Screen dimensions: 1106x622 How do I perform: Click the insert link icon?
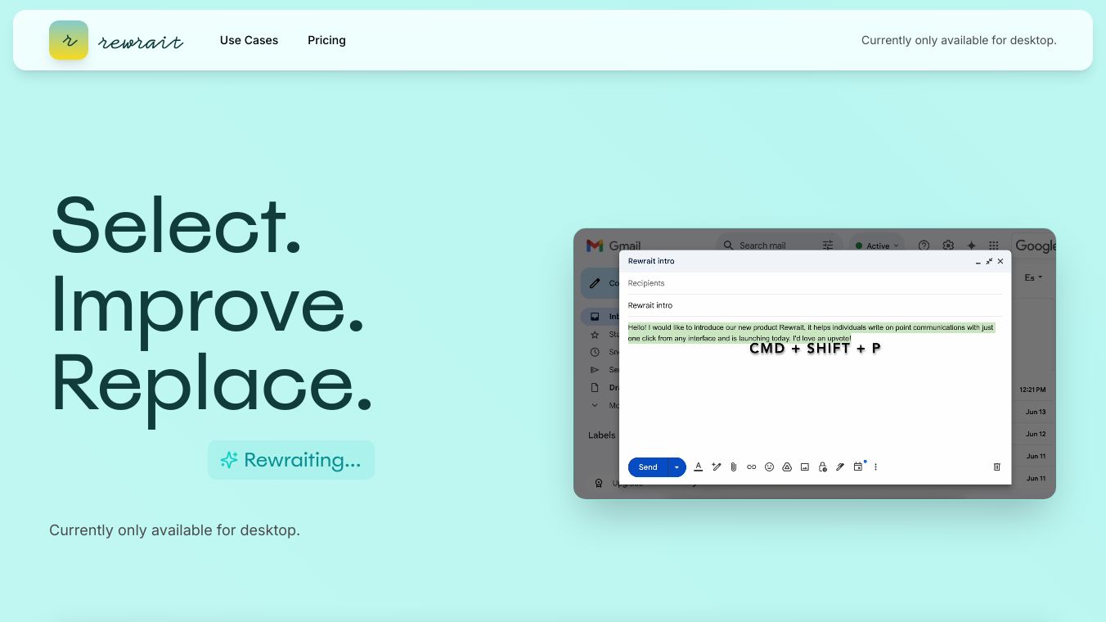click(x=752, y=467)
